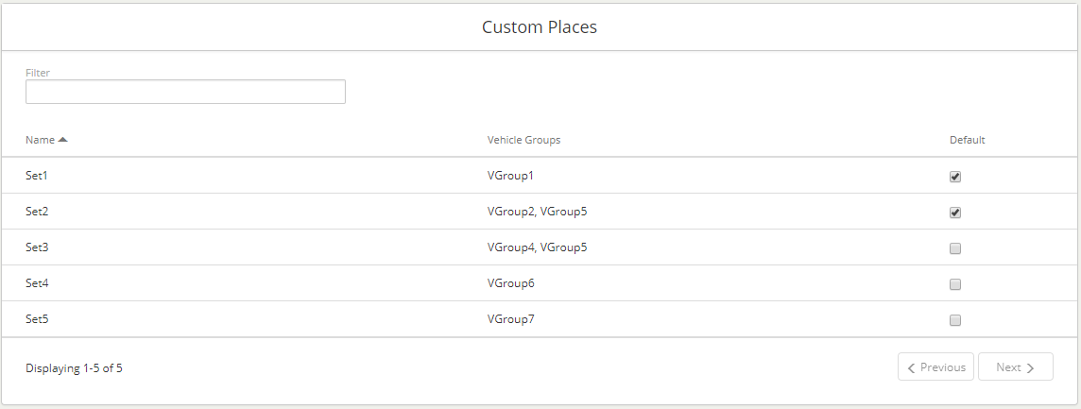This screenshot has height=409, width=1081.
Task: Open the Set2 entry
Action: pyautogui.click(x=37, y=212)
